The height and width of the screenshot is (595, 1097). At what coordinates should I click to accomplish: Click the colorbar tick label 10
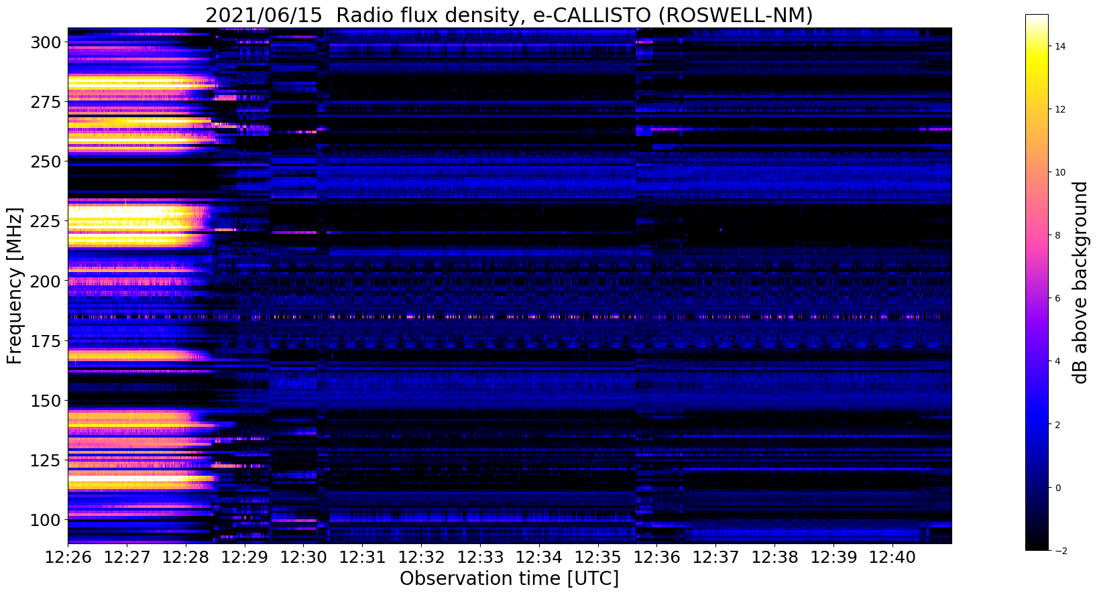[x=1060, y=172]
